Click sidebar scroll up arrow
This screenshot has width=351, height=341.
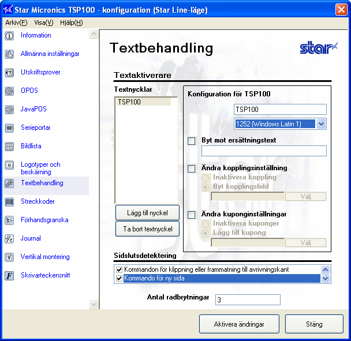tap(94, 34)
